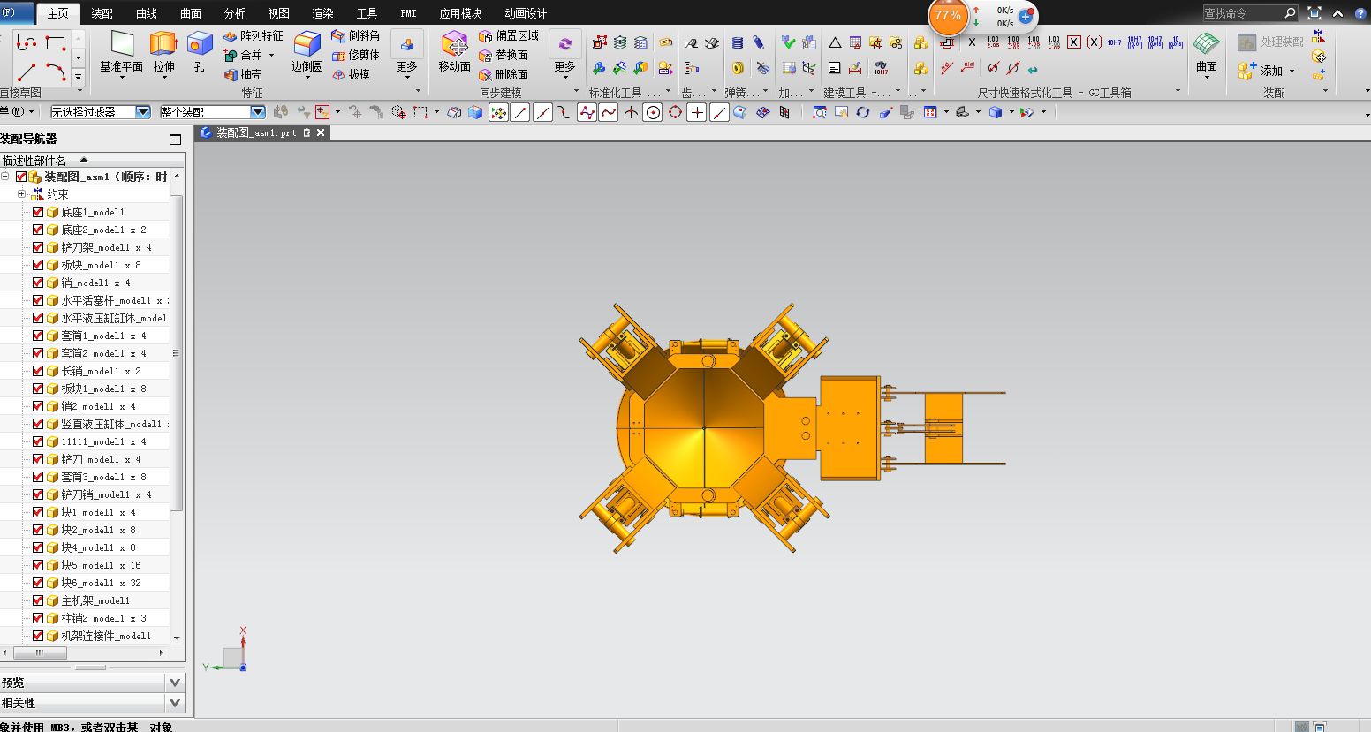
Task: Click the 抽壳 shell tool
Action: [x=243, y=75]
